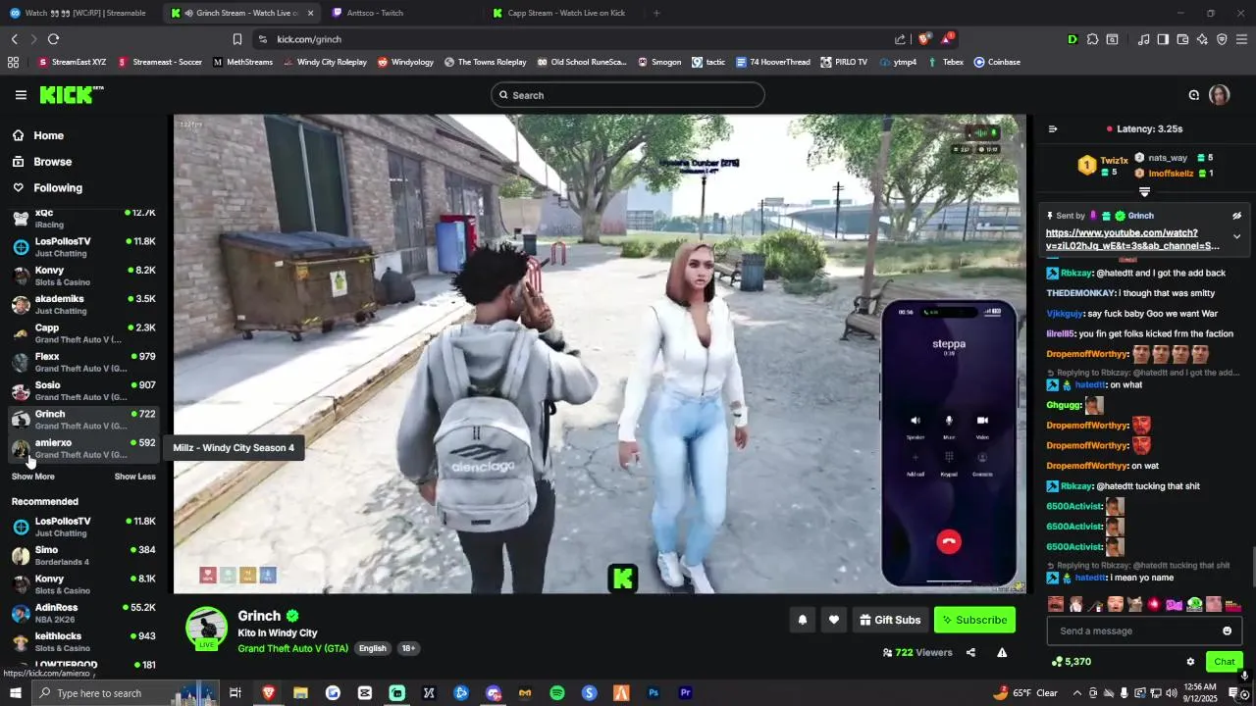Open the StreamEast XYZ bookmark
The image size is (1256, 706).
pyautogui.click(x=72, y=62)
